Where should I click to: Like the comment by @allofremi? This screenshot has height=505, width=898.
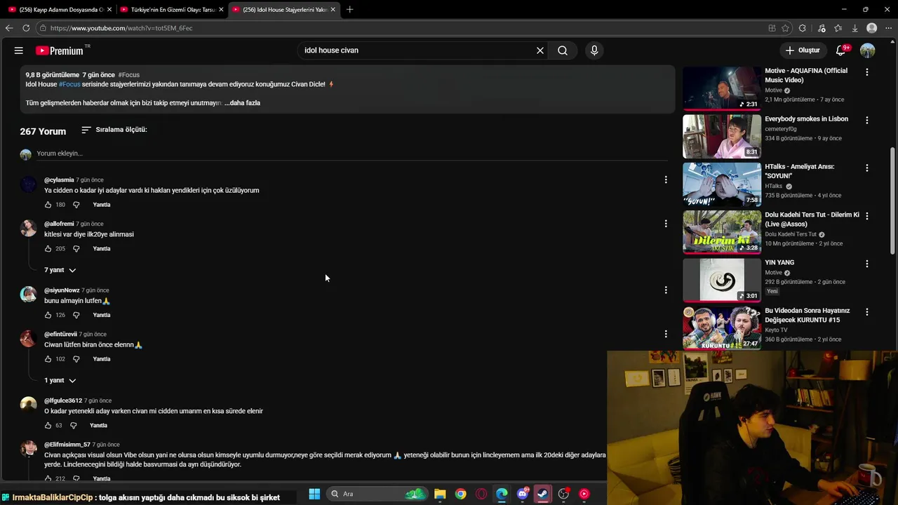[48, 249]
